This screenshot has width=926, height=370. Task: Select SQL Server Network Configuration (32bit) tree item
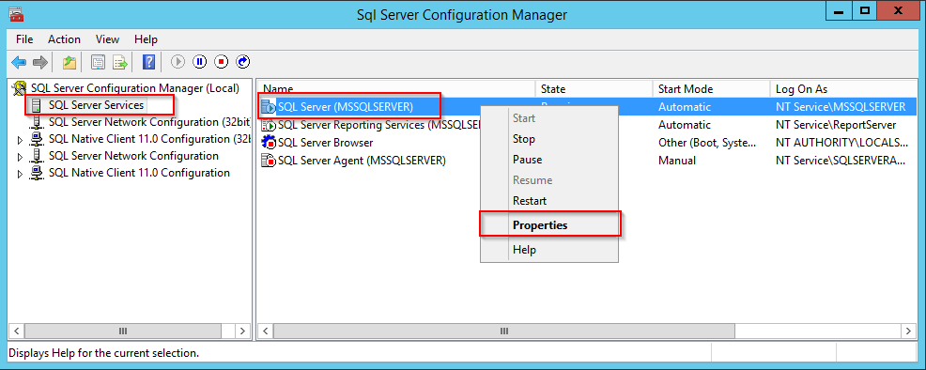(x=150, y=122)
